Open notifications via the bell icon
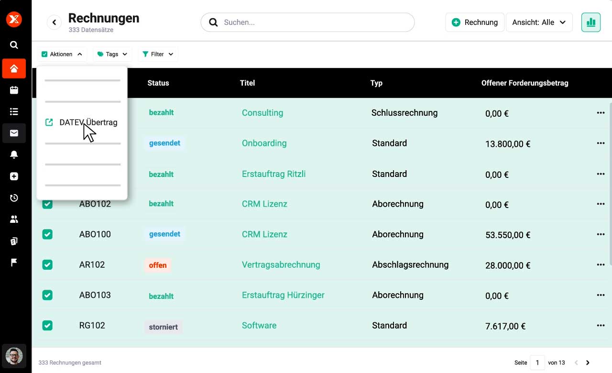Image resolution: width=612 pixels, height=373 pixels. [x=14, y=154]
